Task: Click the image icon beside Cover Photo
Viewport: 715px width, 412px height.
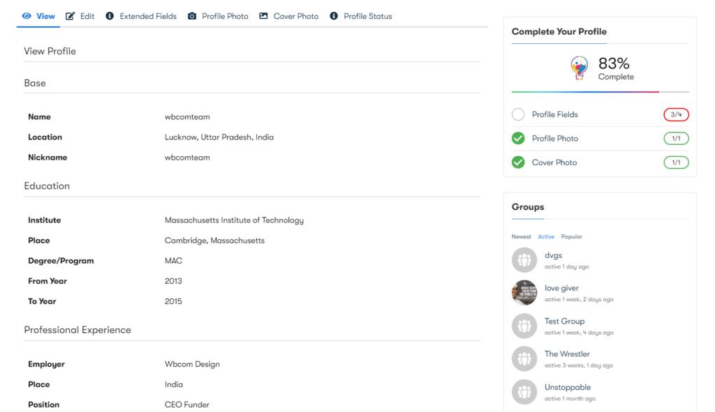Action: 263,16
